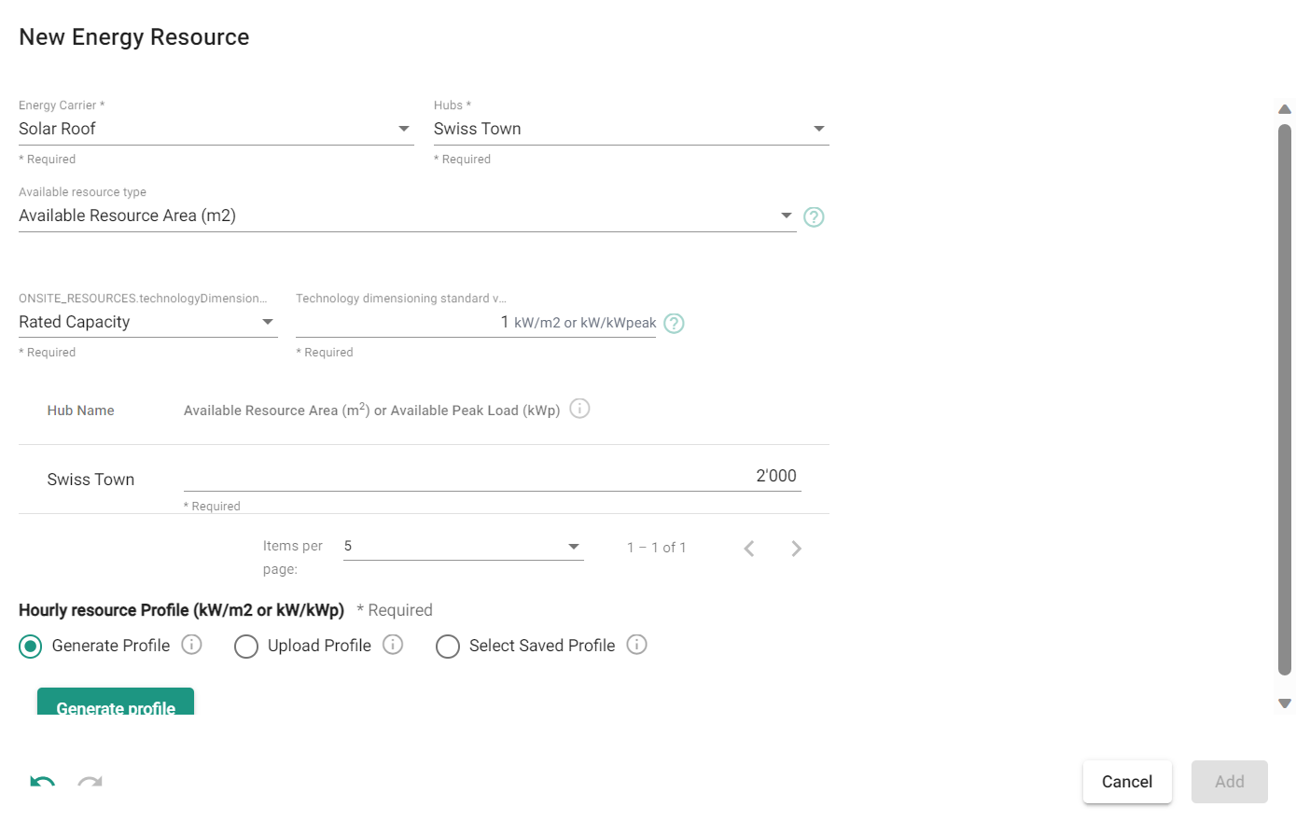Screen dimensions: 1296x835
Task: Click the undo arrow icon
Action: tap(42, 782)
